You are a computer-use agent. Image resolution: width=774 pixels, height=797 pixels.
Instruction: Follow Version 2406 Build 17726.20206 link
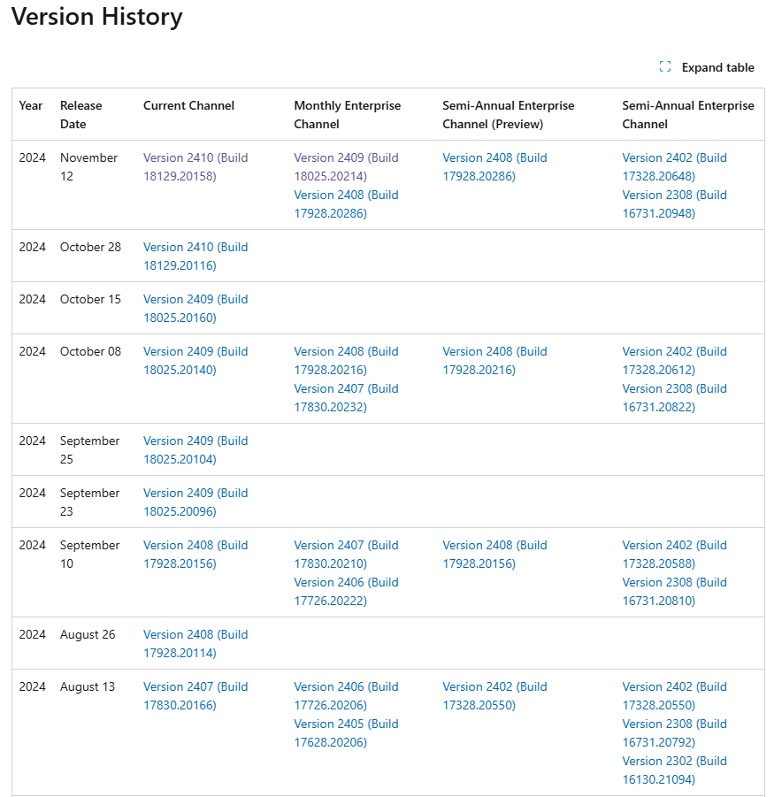(x=346, y=696)
